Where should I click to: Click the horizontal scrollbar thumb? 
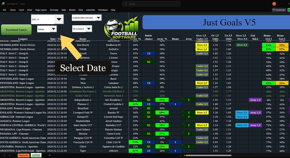(208, 155)
